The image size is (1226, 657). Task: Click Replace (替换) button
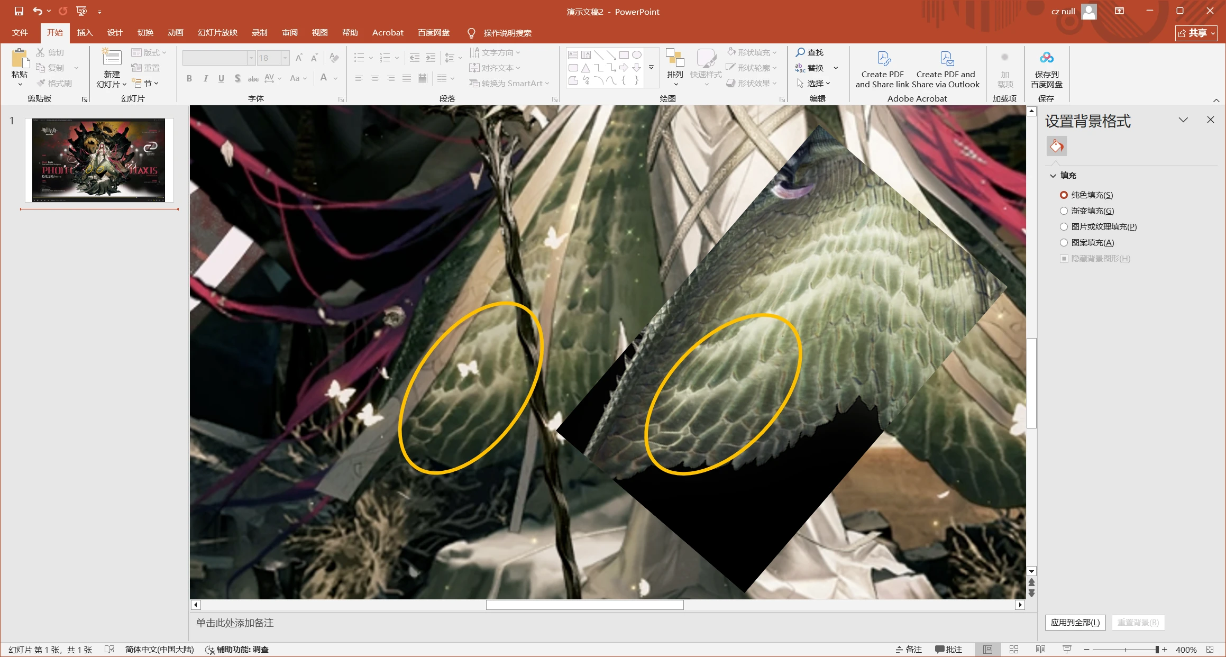point(809,68)
